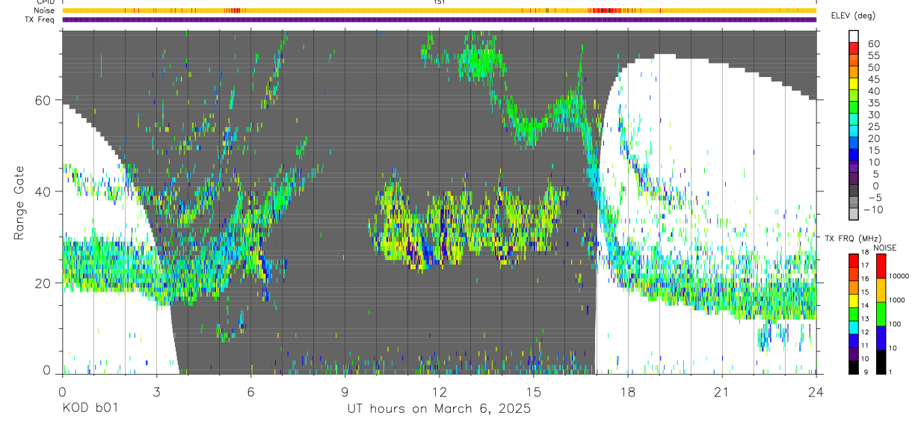Click the yellow segment of the ELEV colorbar
918x424 pixels.
(854, 85)
